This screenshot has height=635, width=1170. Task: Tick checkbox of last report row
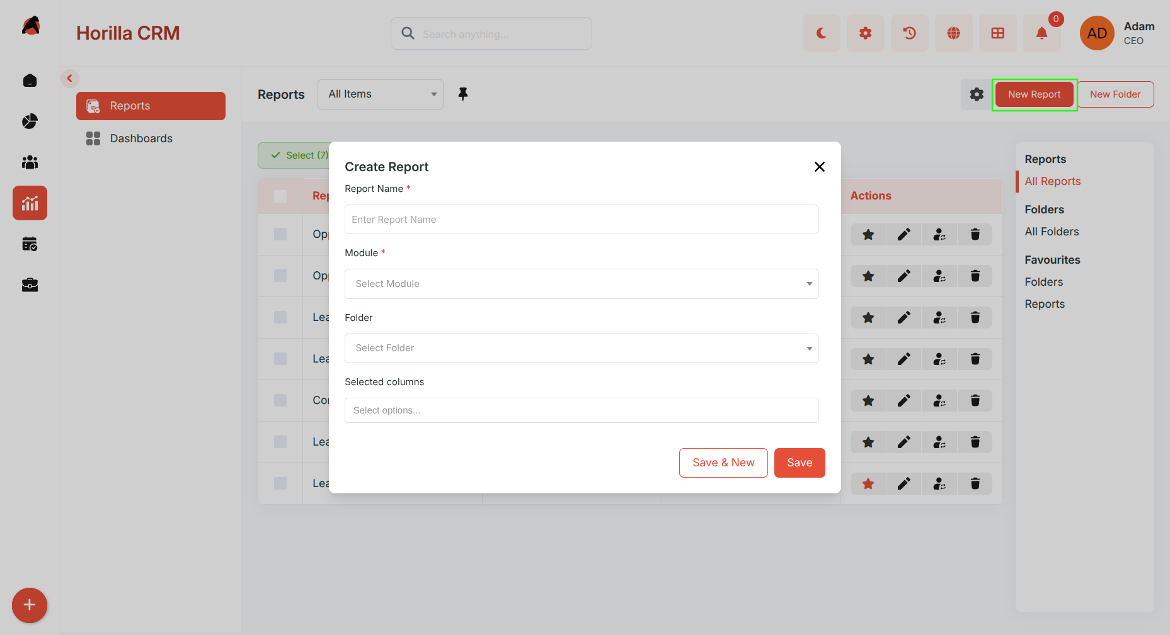point(280,483)
